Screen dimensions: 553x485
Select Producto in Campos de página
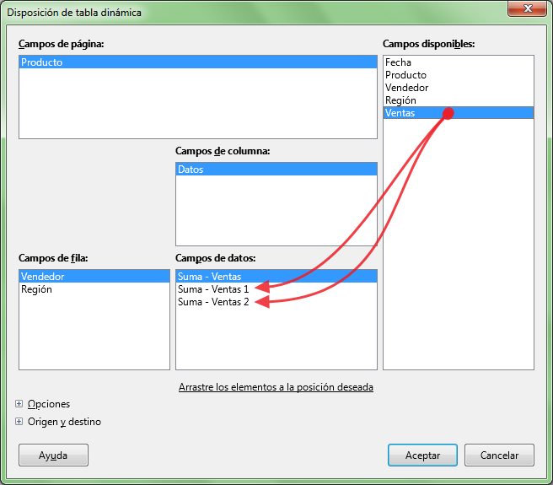tap(42, 62)
